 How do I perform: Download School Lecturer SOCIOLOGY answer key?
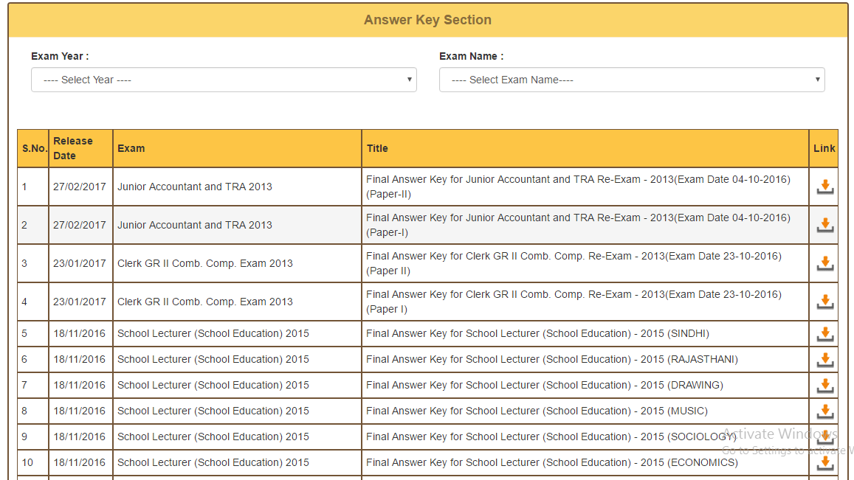click(824, 438)
